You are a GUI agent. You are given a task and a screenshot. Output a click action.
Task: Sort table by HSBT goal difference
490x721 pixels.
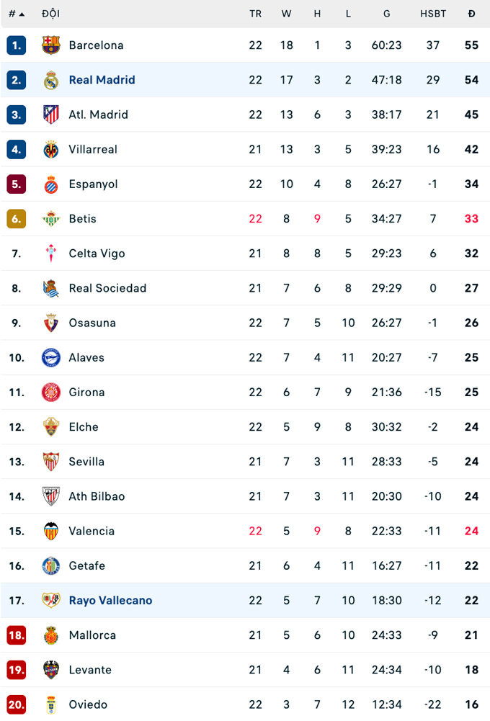click(x=433, y=14)
